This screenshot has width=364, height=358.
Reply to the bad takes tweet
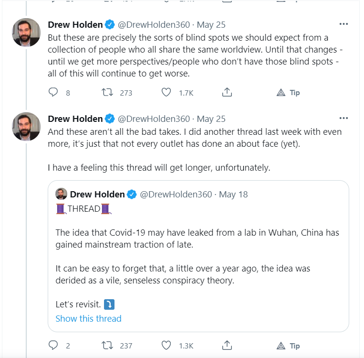pyautogui.click(x=53, y=345)
